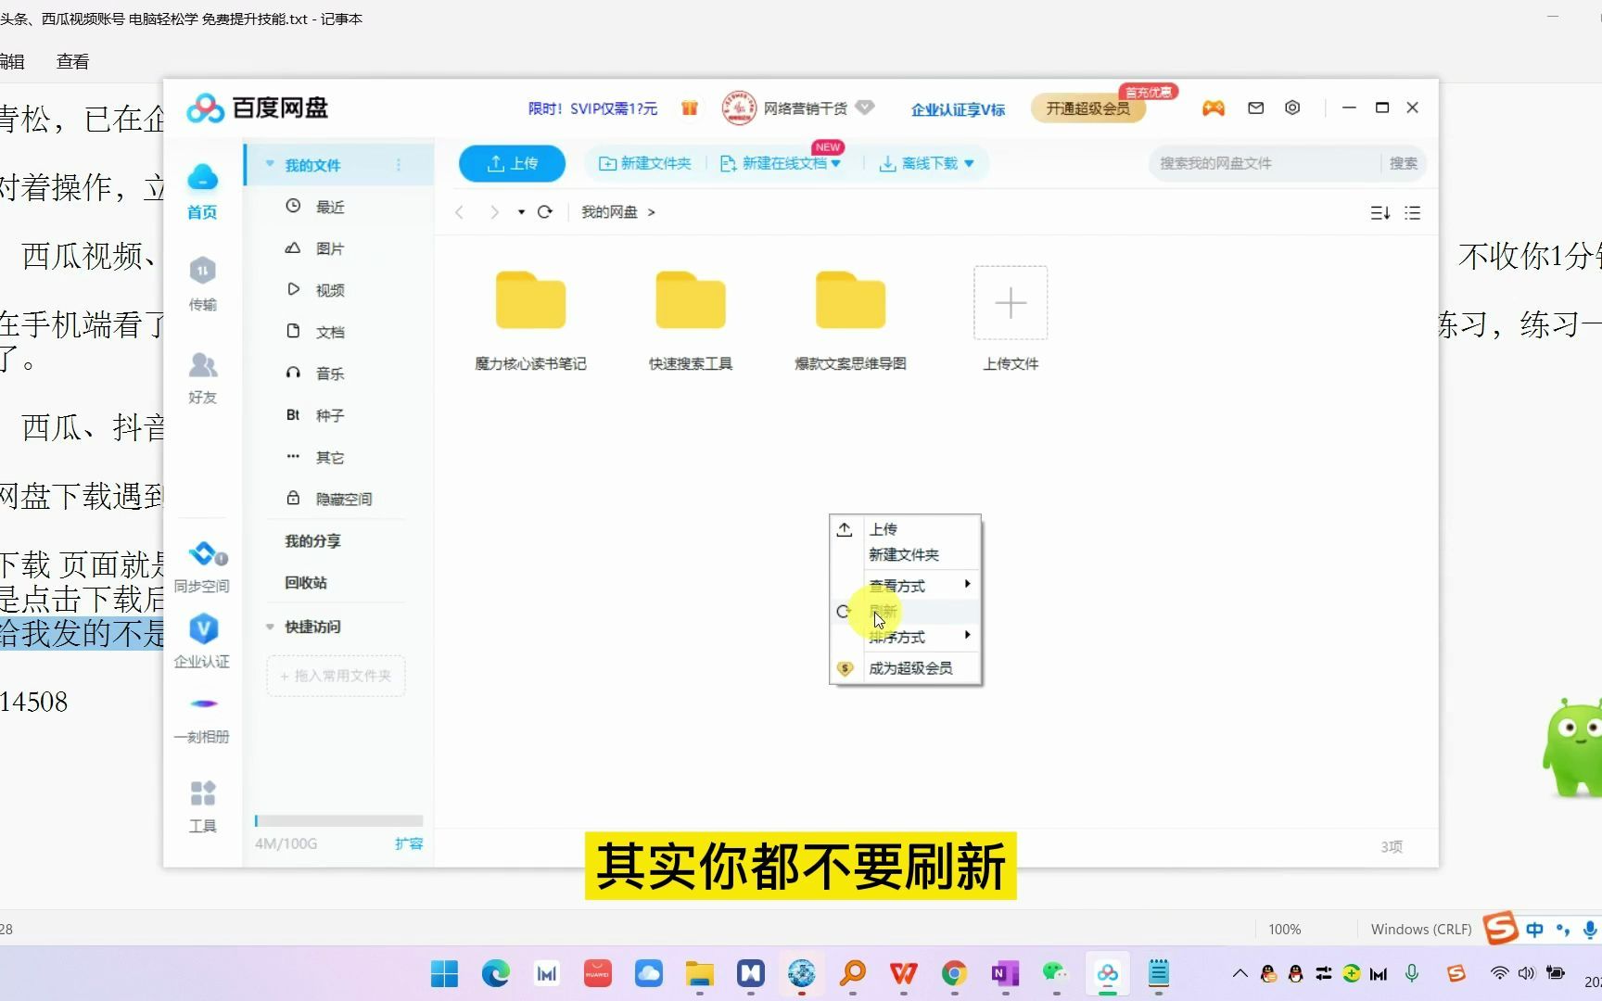Select the 魔力核心读书笔记 folder
This screenshot has width=1602, height=1001.
tap(530, 320)
